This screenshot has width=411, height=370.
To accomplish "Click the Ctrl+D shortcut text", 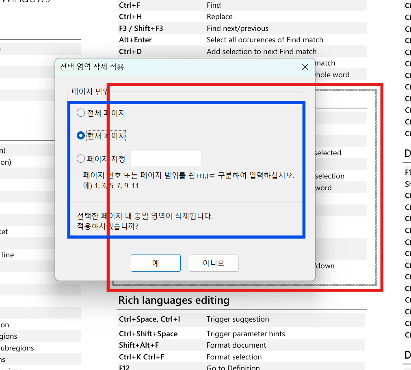I will pyautogui.click(x=130, y=51).
